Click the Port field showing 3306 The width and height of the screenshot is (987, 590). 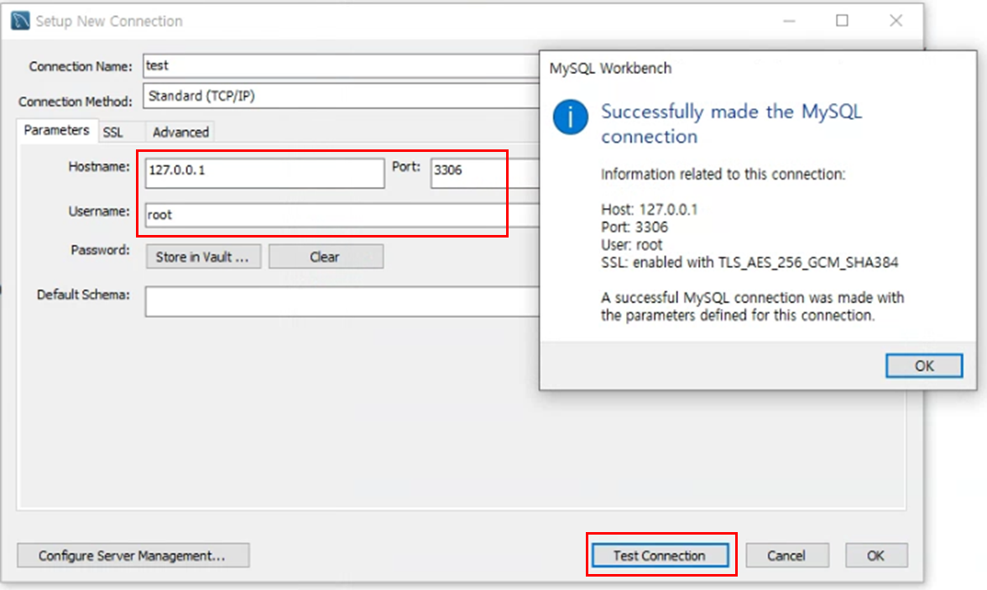pos(485,173)
